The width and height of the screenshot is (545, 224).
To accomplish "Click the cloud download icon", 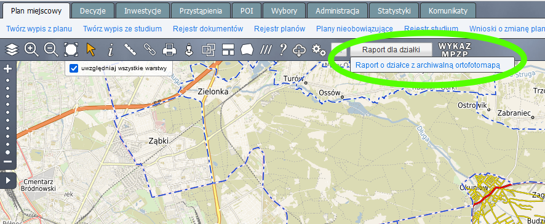I will pos(300,50).
